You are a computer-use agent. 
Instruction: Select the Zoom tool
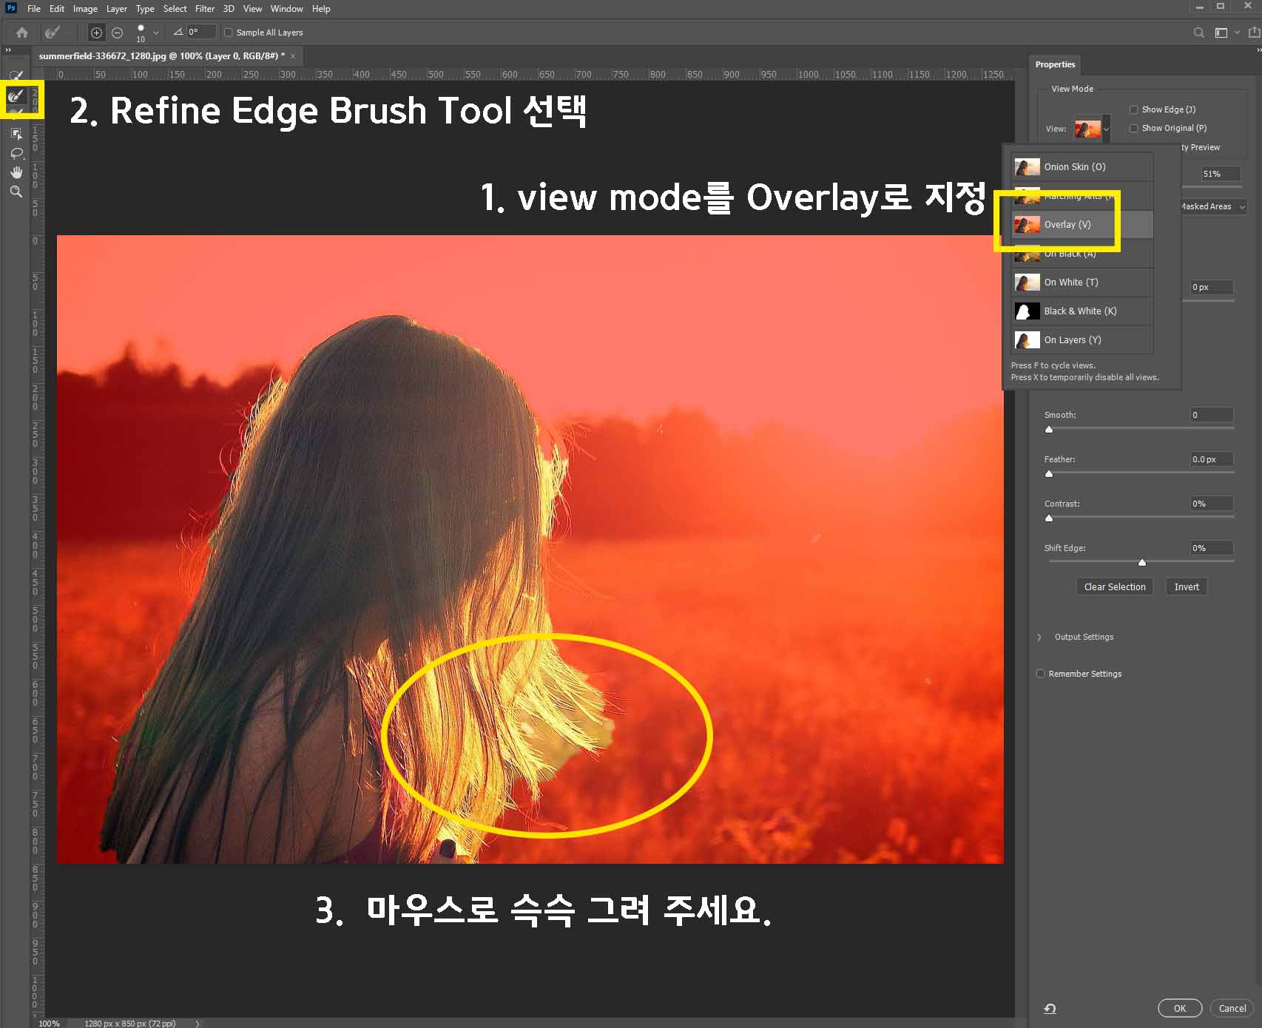click(x=16, y=192)
